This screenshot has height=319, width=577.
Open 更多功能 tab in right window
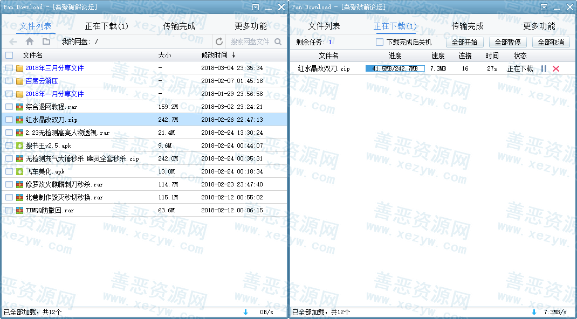pyautogui.click(x=539, y=26)
